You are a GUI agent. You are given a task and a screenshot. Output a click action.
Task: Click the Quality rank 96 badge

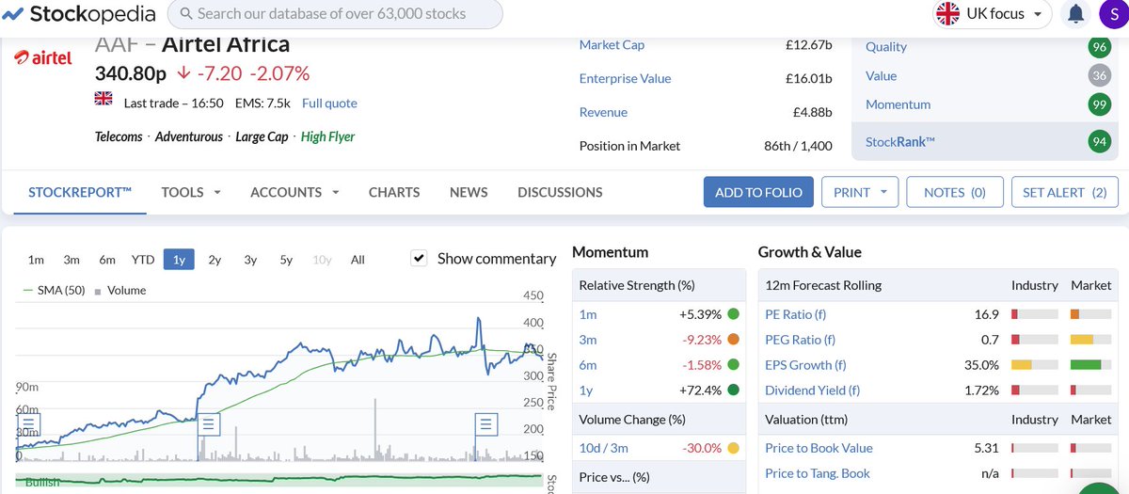click(x=1098, y=47)
